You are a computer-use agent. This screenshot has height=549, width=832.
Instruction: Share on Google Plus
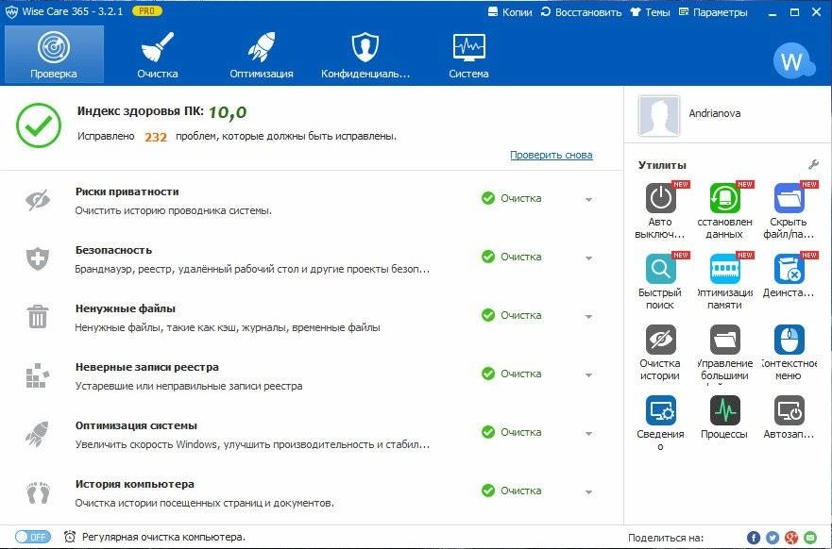pos(791,538)
